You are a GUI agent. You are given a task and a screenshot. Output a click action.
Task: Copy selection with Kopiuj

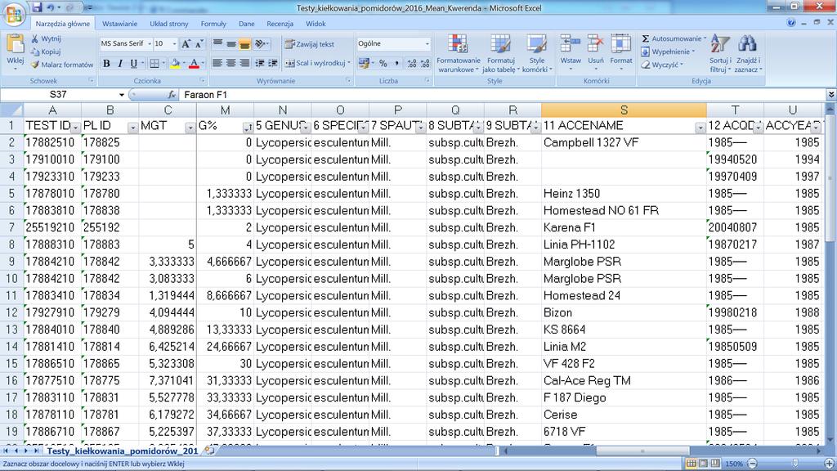[x=46, y=52]
